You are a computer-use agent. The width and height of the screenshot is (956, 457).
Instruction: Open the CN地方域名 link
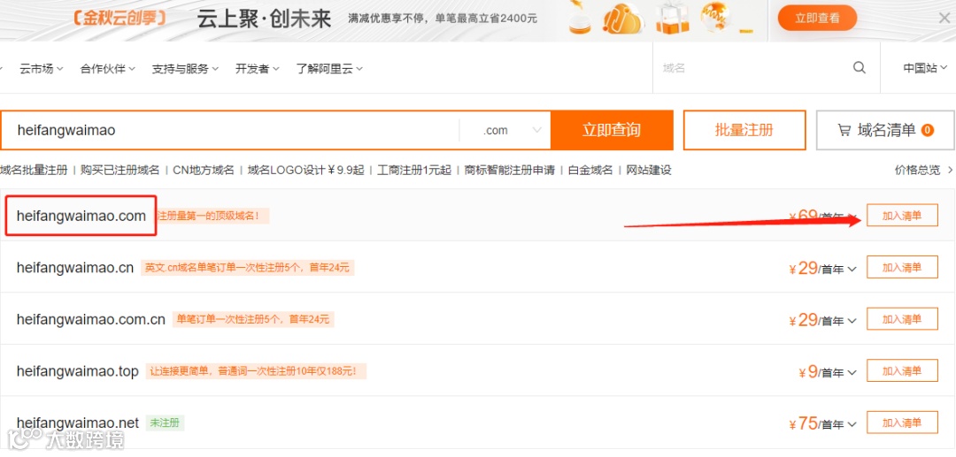pyautogui.click(x=204, y=171)
